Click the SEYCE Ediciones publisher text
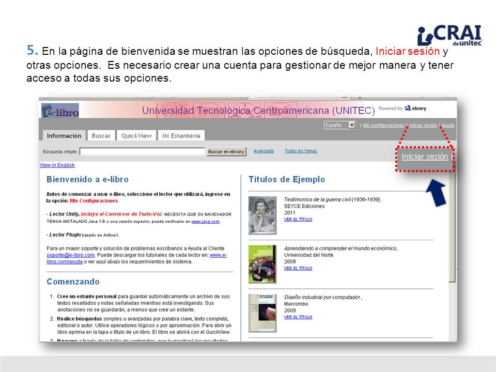 (x=304, y=206)
